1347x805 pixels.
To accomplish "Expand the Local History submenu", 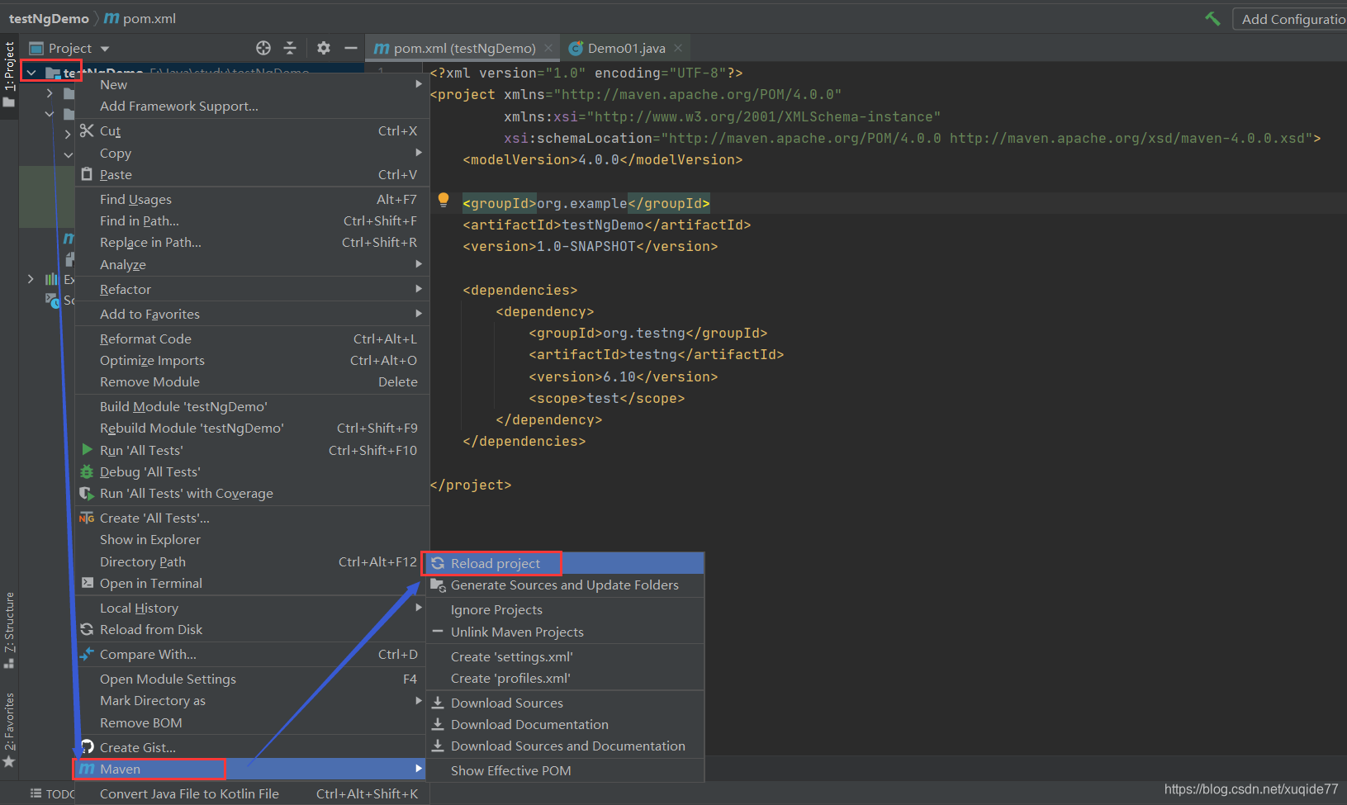I will [252, 608].
